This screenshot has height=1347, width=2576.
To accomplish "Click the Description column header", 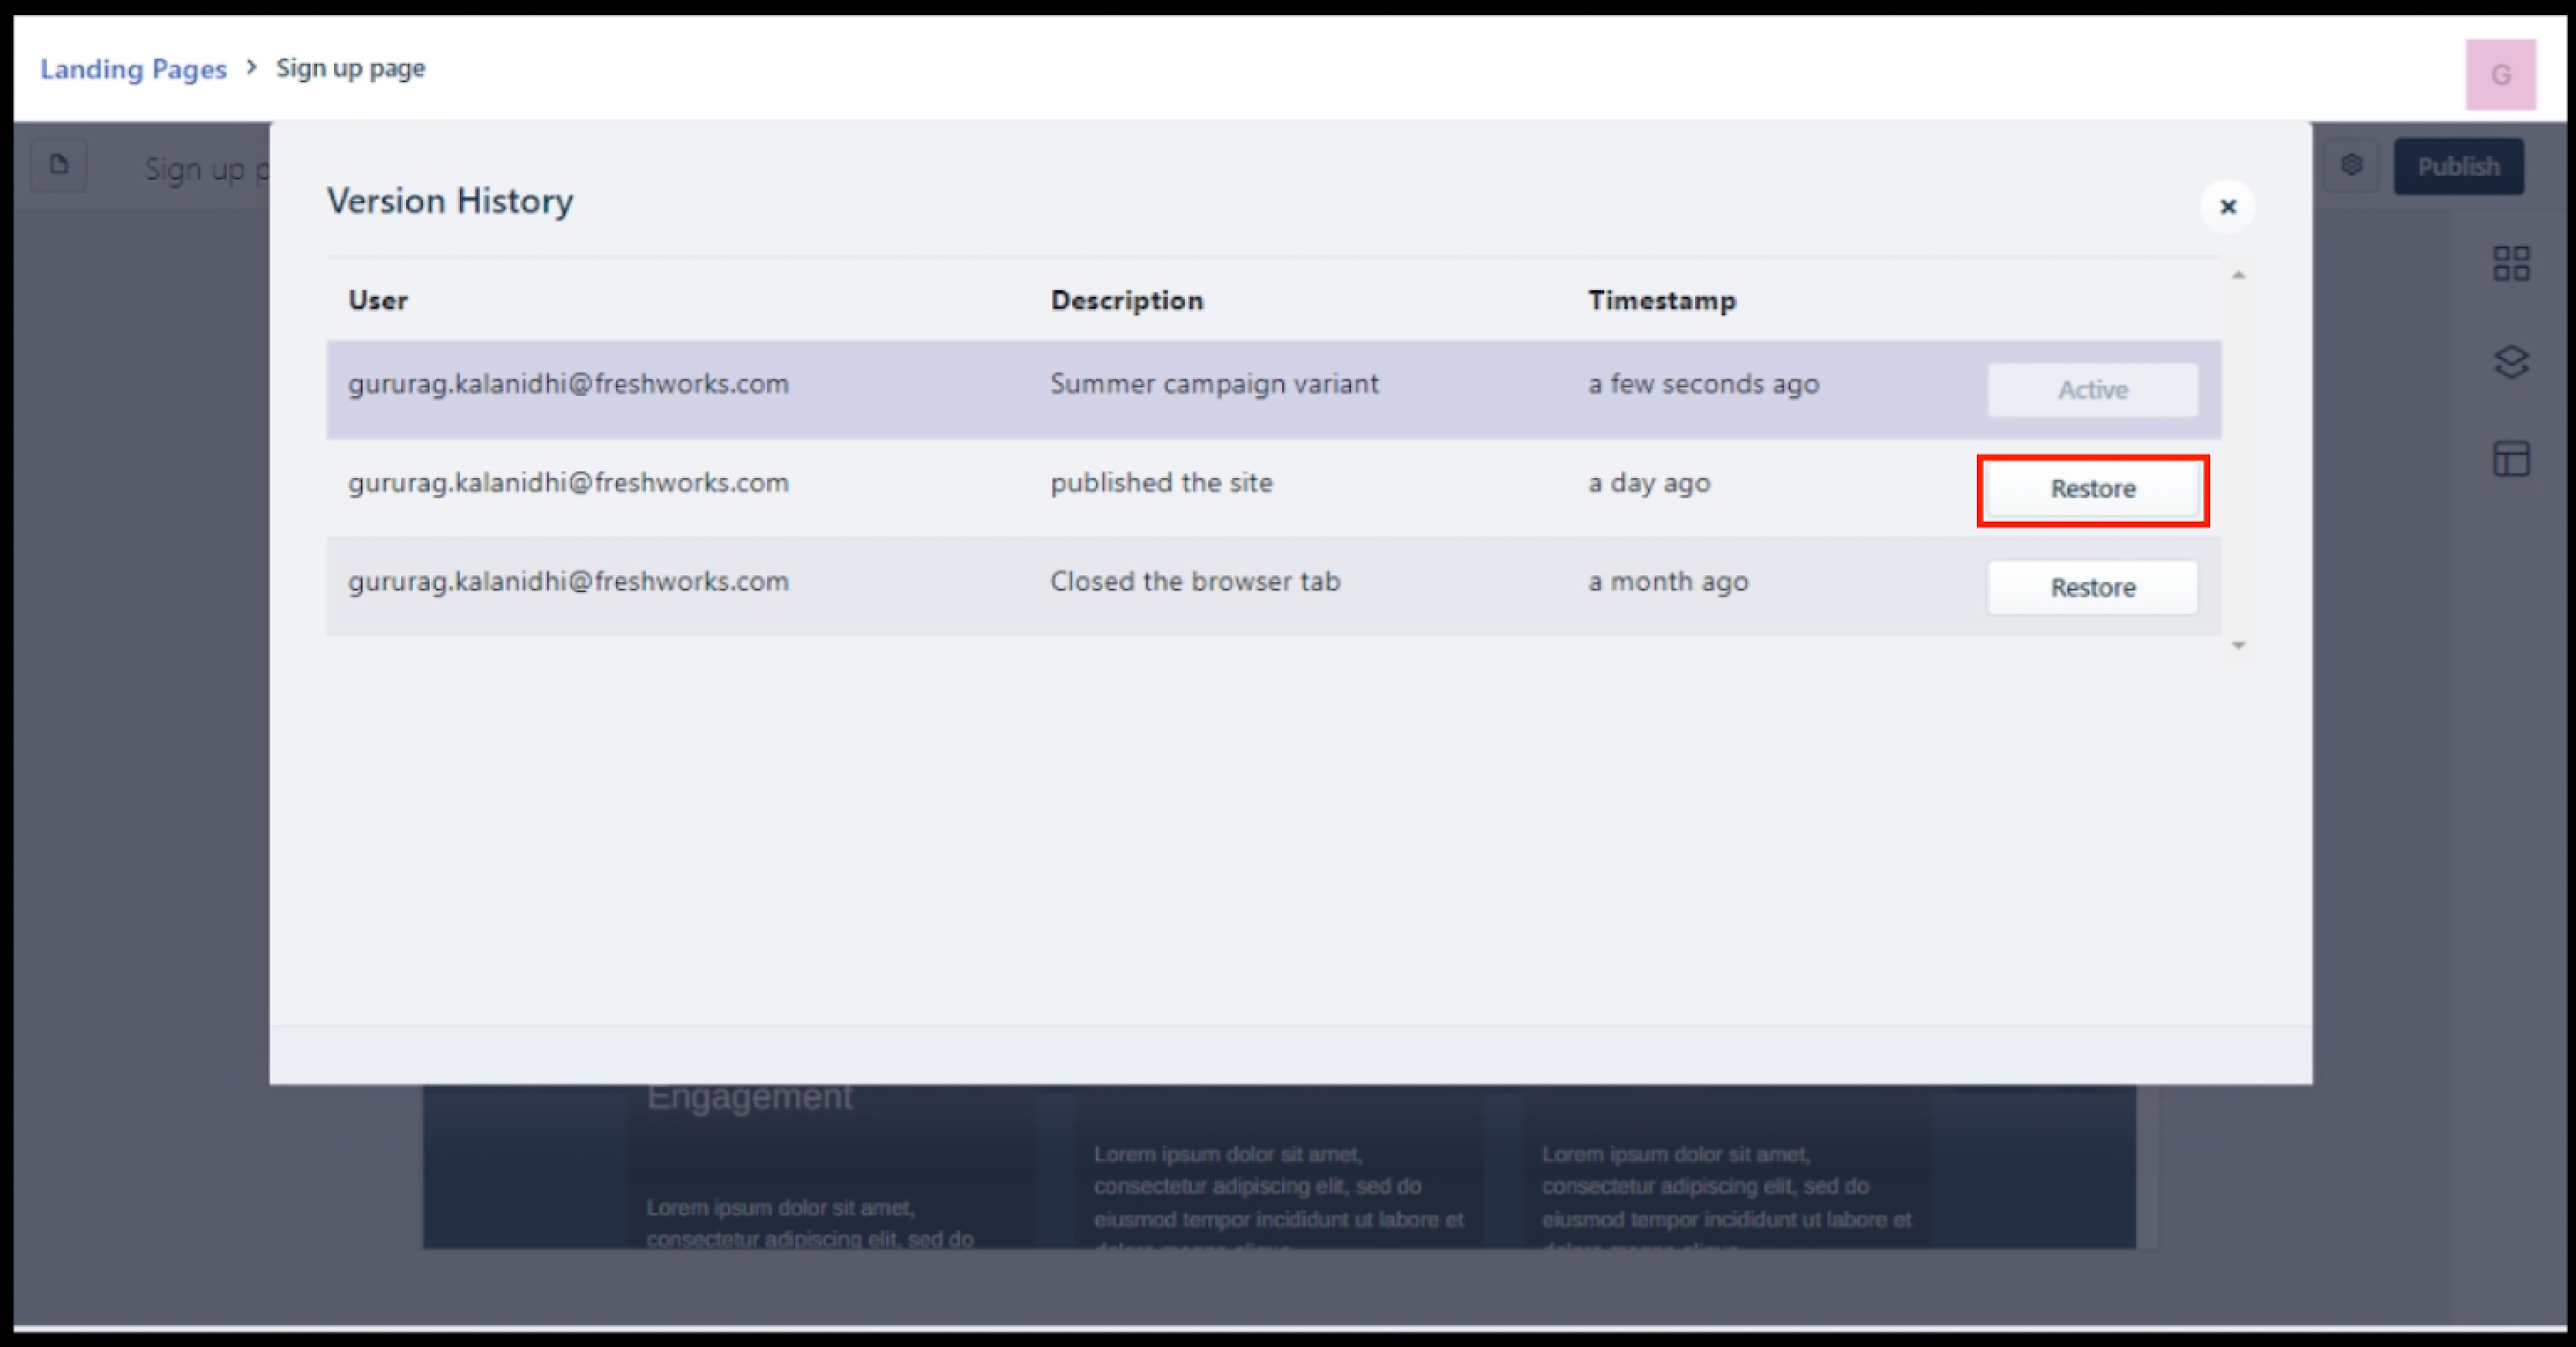I will [1126, 301].
